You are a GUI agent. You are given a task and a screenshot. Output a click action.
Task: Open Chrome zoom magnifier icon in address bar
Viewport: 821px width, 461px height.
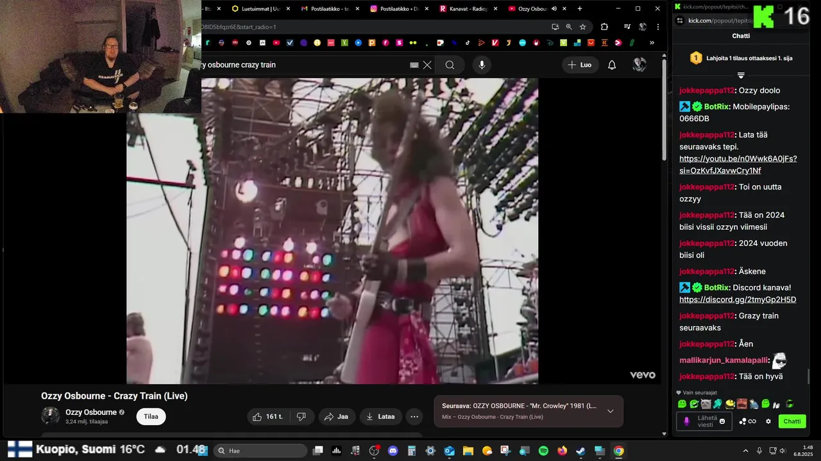point(569,27)
